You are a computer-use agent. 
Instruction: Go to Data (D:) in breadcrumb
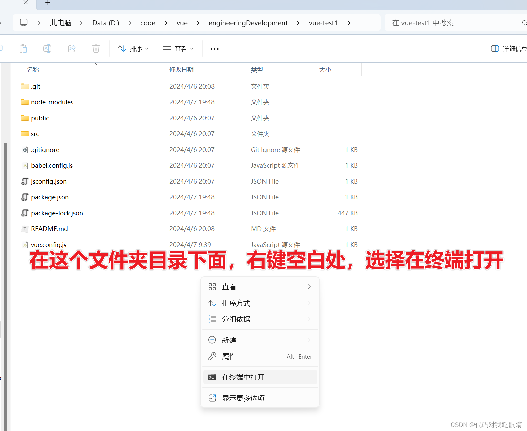pyautogui.click(x=106, y=23)
